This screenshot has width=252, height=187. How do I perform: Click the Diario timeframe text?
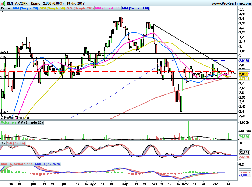[36, 3]
